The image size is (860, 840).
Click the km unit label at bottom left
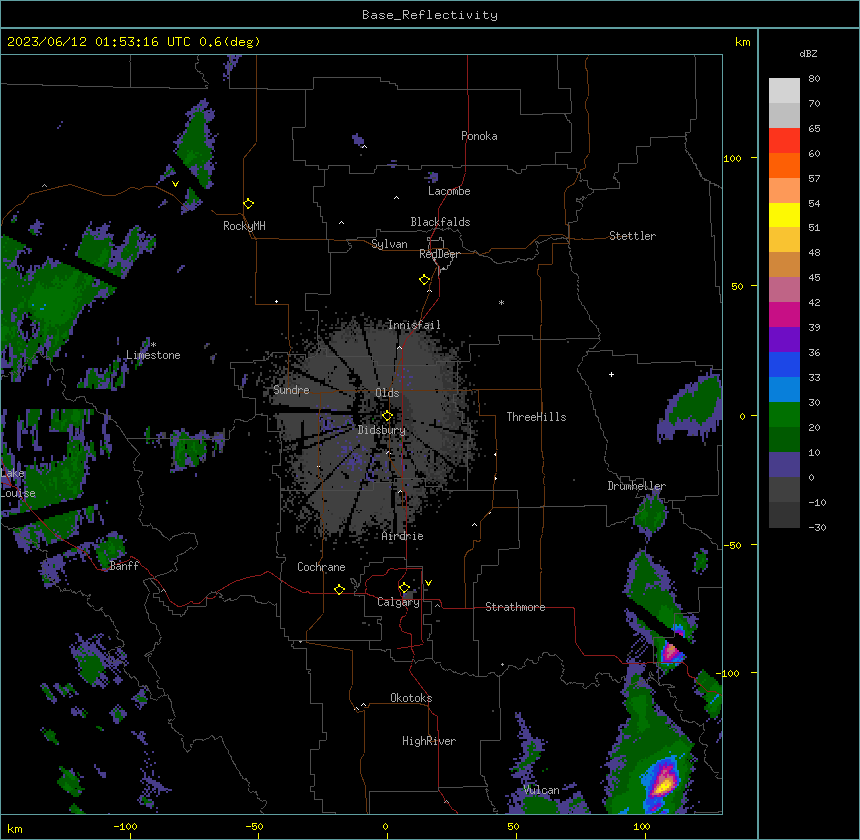tap(15, 828)
